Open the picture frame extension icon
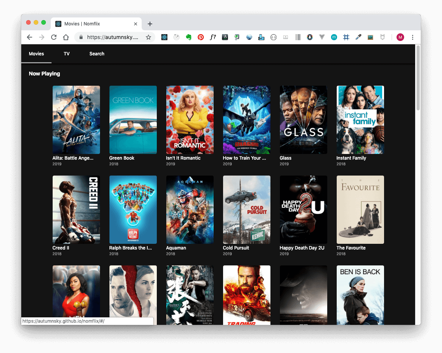Screen dimensions: 442x353 click(370, 37)
